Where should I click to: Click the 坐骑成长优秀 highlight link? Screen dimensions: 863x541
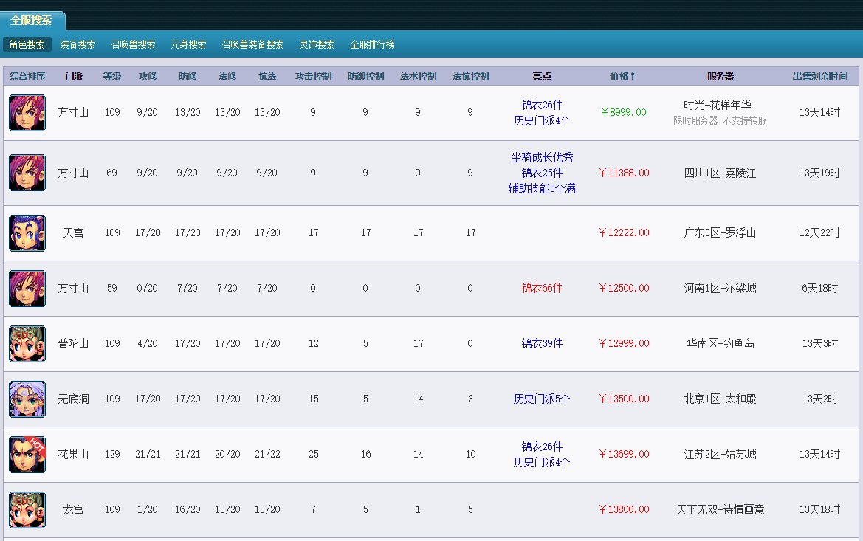pyautogui.click(x=542, y=157)
